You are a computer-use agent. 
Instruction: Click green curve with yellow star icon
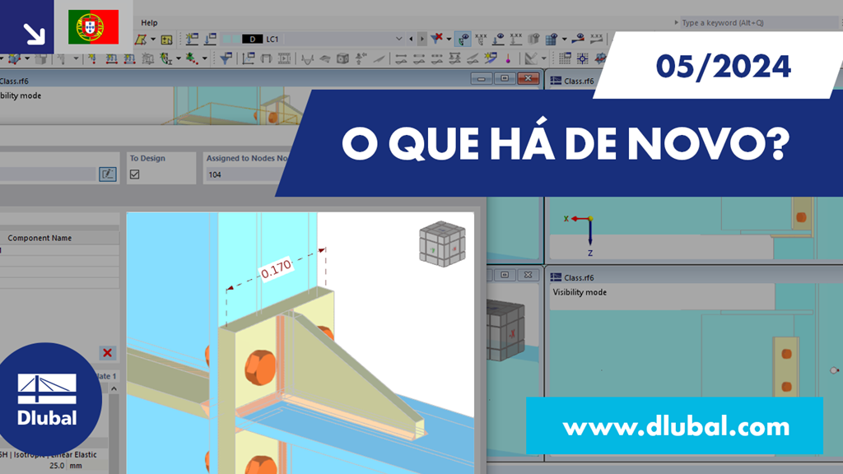[166, 58]
